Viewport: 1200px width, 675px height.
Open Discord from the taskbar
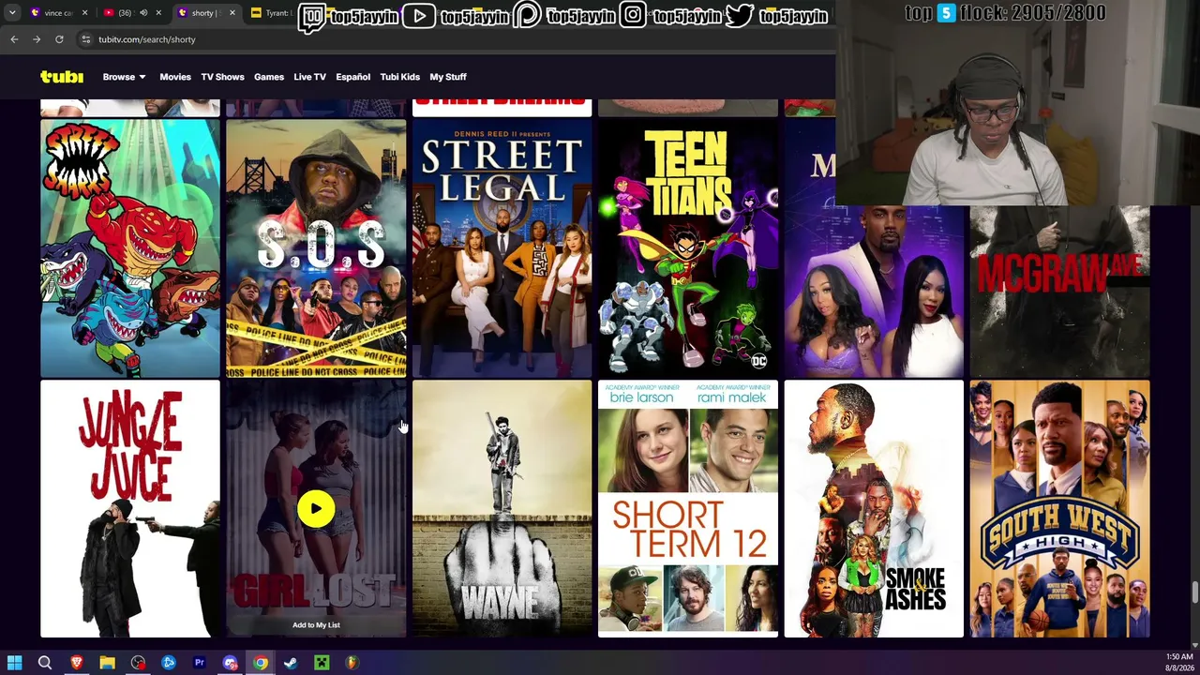tap(230, 663)
